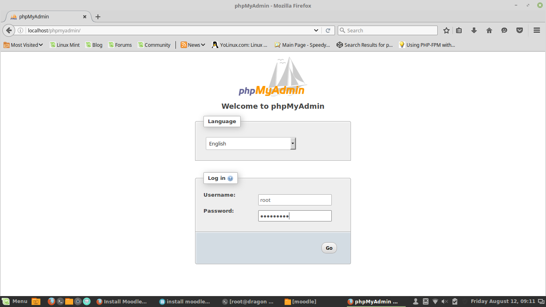Open the teal monitor panel launcher

(x=87, y=301)
